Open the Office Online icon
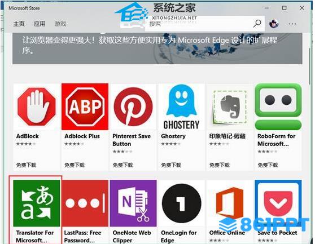The image size is (315, 244). pos(230,203)
